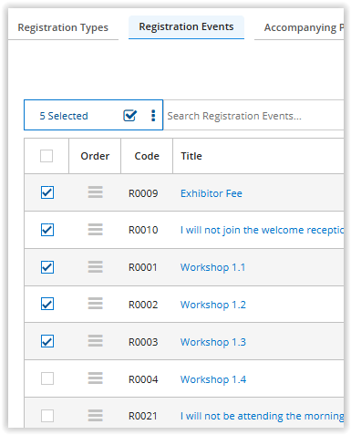Click the drag handle on row R0010
Screen dimensions: 351x435
[96, 230]
